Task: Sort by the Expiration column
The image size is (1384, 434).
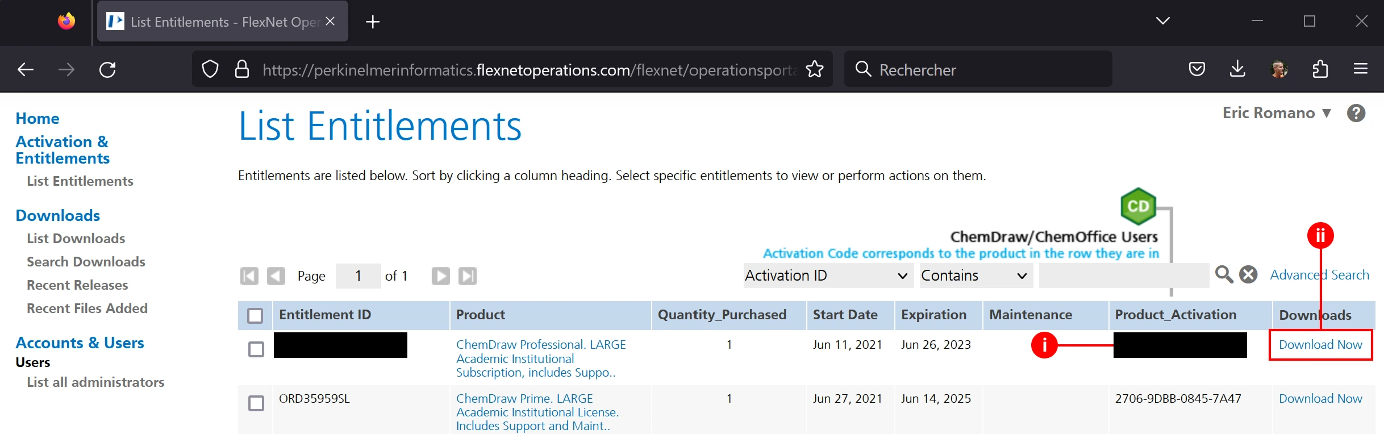Action: [x=934, y=315]
